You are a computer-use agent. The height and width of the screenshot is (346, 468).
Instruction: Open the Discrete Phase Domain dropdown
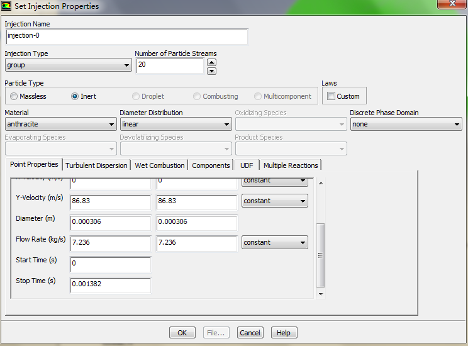pyautogui.click(x=406, y=124)
